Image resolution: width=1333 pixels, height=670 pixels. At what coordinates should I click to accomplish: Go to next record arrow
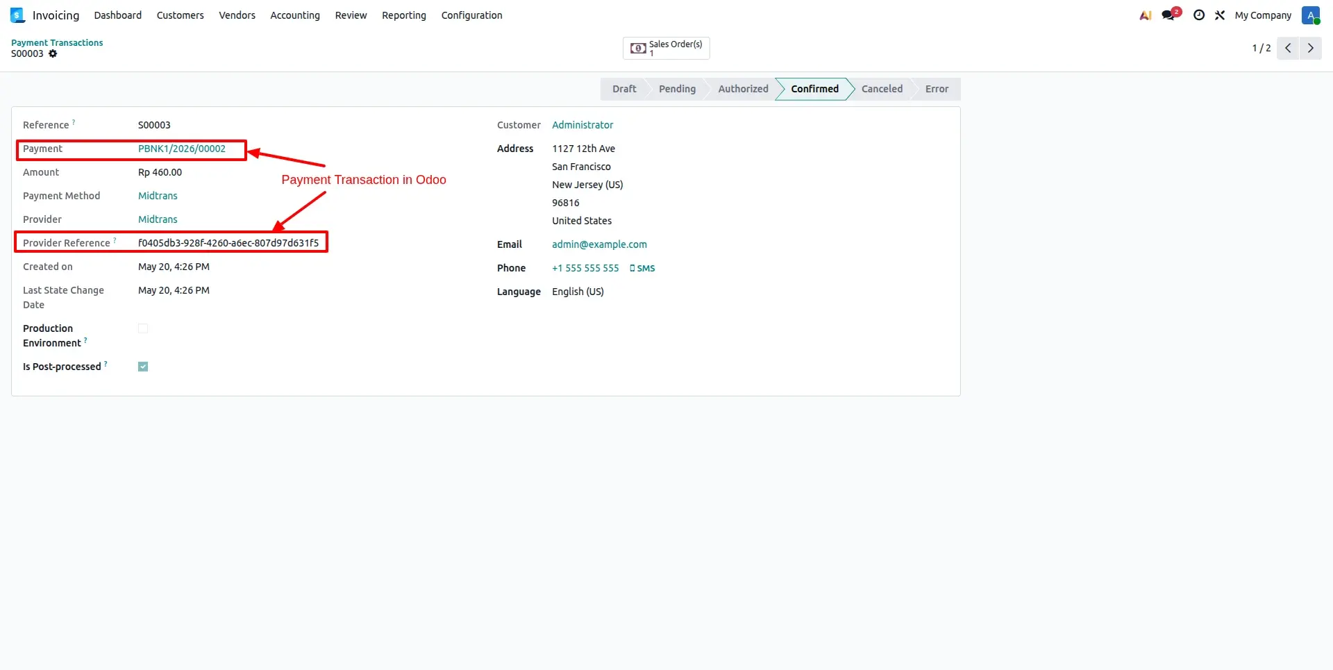point(1311,48)
